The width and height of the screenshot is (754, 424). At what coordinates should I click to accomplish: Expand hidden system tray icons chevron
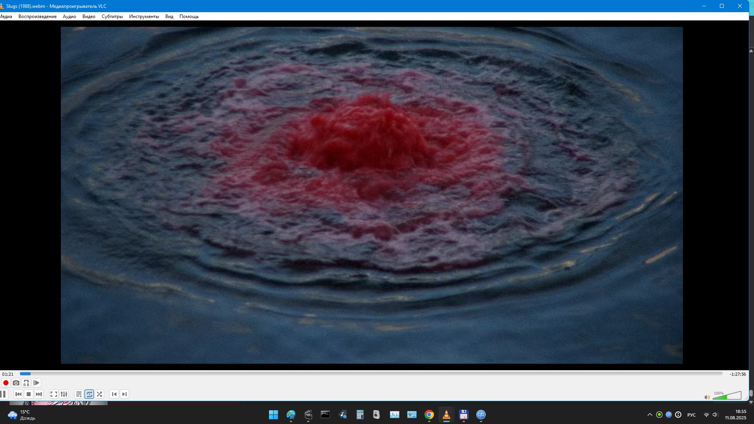(650, 415)
